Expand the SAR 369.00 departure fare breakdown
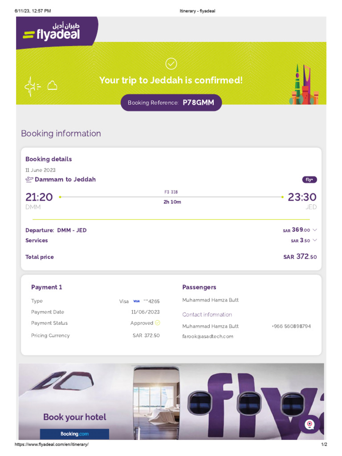 (315, 230)
